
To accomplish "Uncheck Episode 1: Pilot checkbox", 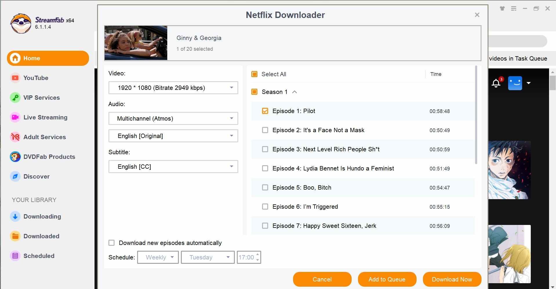I will (265, 111).
